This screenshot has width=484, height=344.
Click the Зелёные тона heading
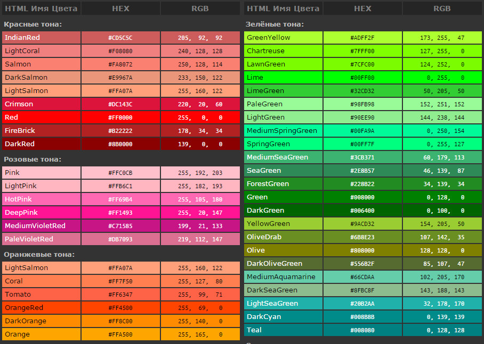pyautogui.click(x=275, y=24)
